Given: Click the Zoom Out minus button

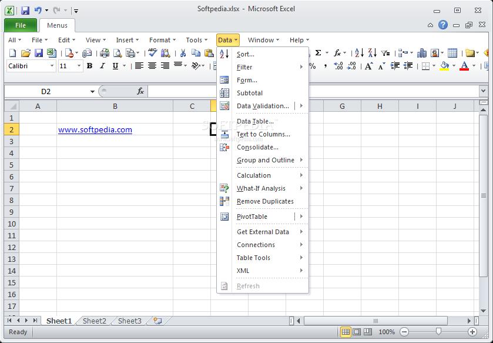Looking at the screenshot, I should [404, 332].
